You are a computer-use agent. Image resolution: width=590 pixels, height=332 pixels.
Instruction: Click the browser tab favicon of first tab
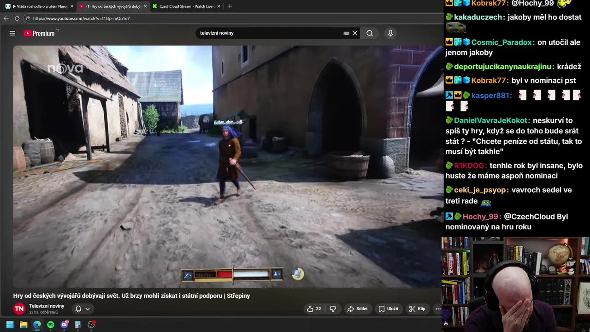point(8,6)
